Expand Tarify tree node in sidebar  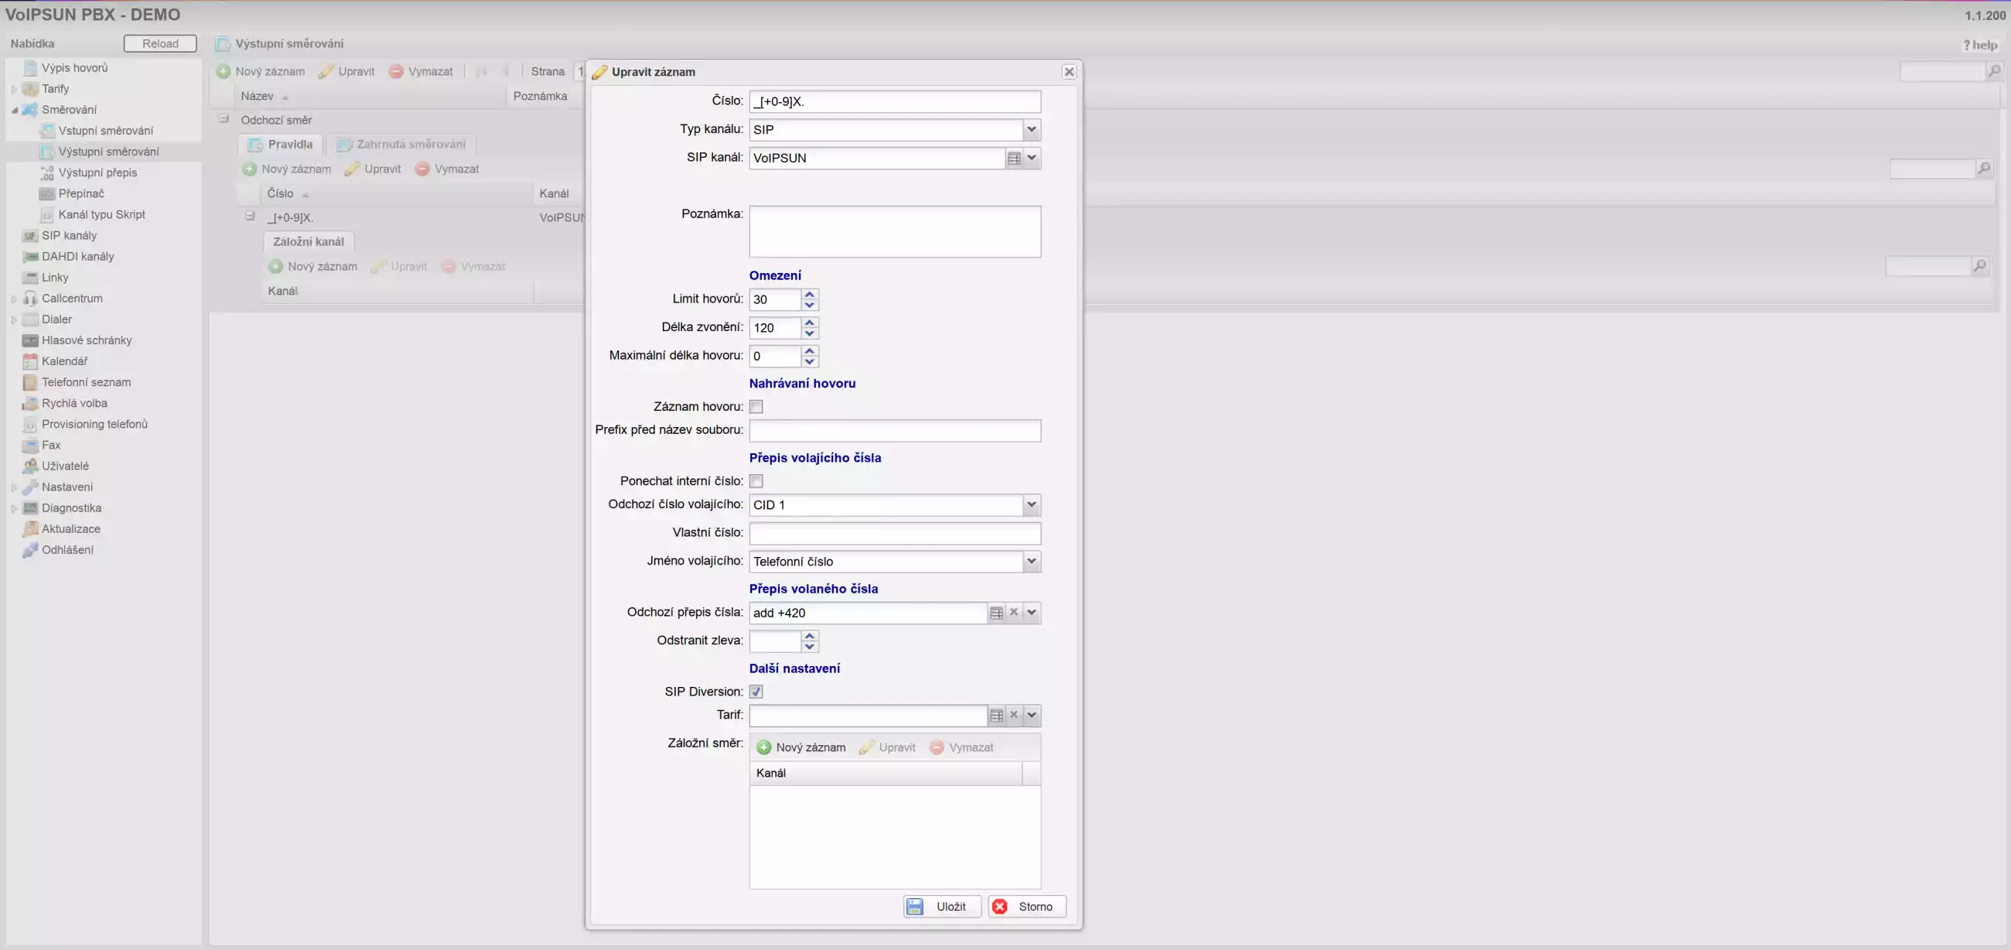[14, 89]
